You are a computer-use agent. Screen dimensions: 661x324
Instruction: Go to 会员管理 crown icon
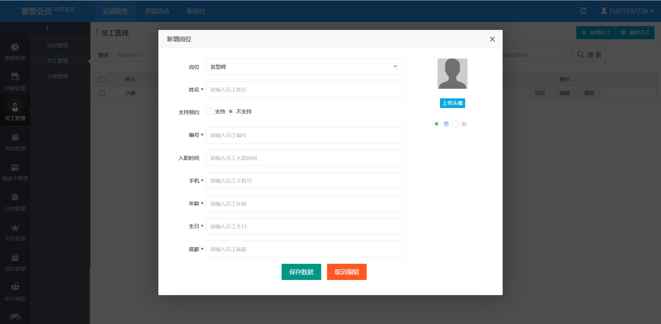click(x=15, y=228)
